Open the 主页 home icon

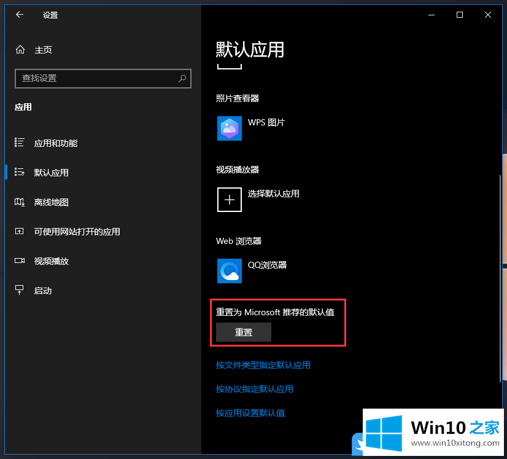click(20, 50)
